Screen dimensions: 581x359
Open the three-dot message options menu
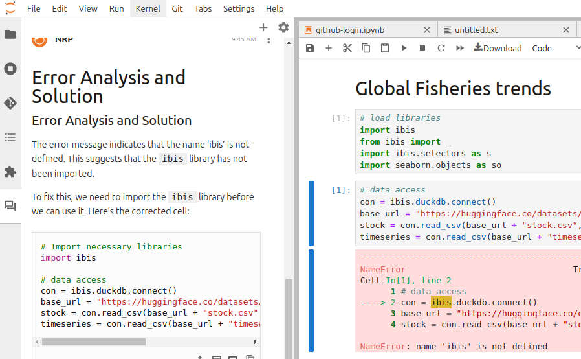click(x=269, y=41)
